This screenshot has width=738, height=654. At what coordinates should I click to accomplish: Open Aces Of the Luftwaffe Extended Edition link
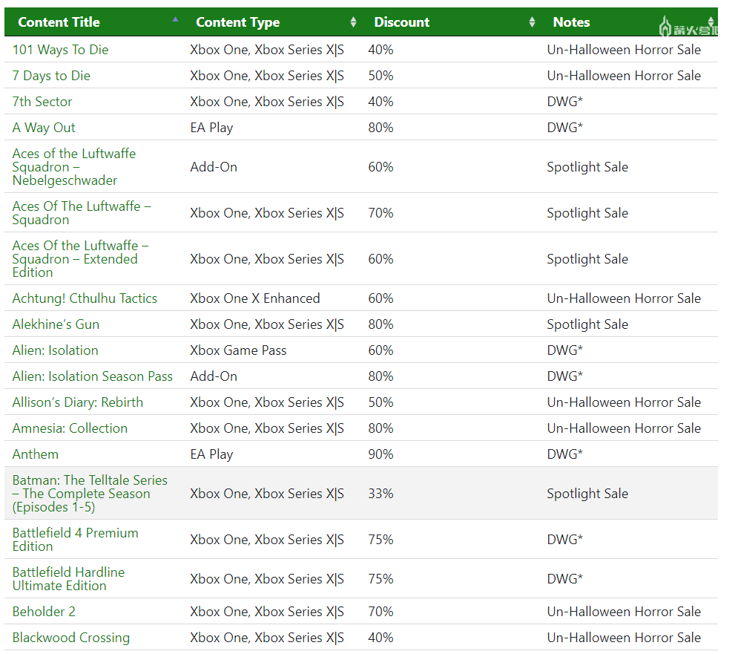(x=81, y=258)
